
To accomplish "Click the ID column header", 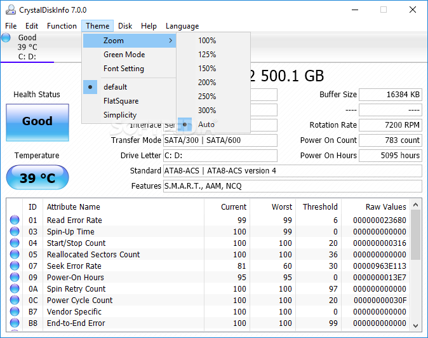I will [x=32, y=207].
